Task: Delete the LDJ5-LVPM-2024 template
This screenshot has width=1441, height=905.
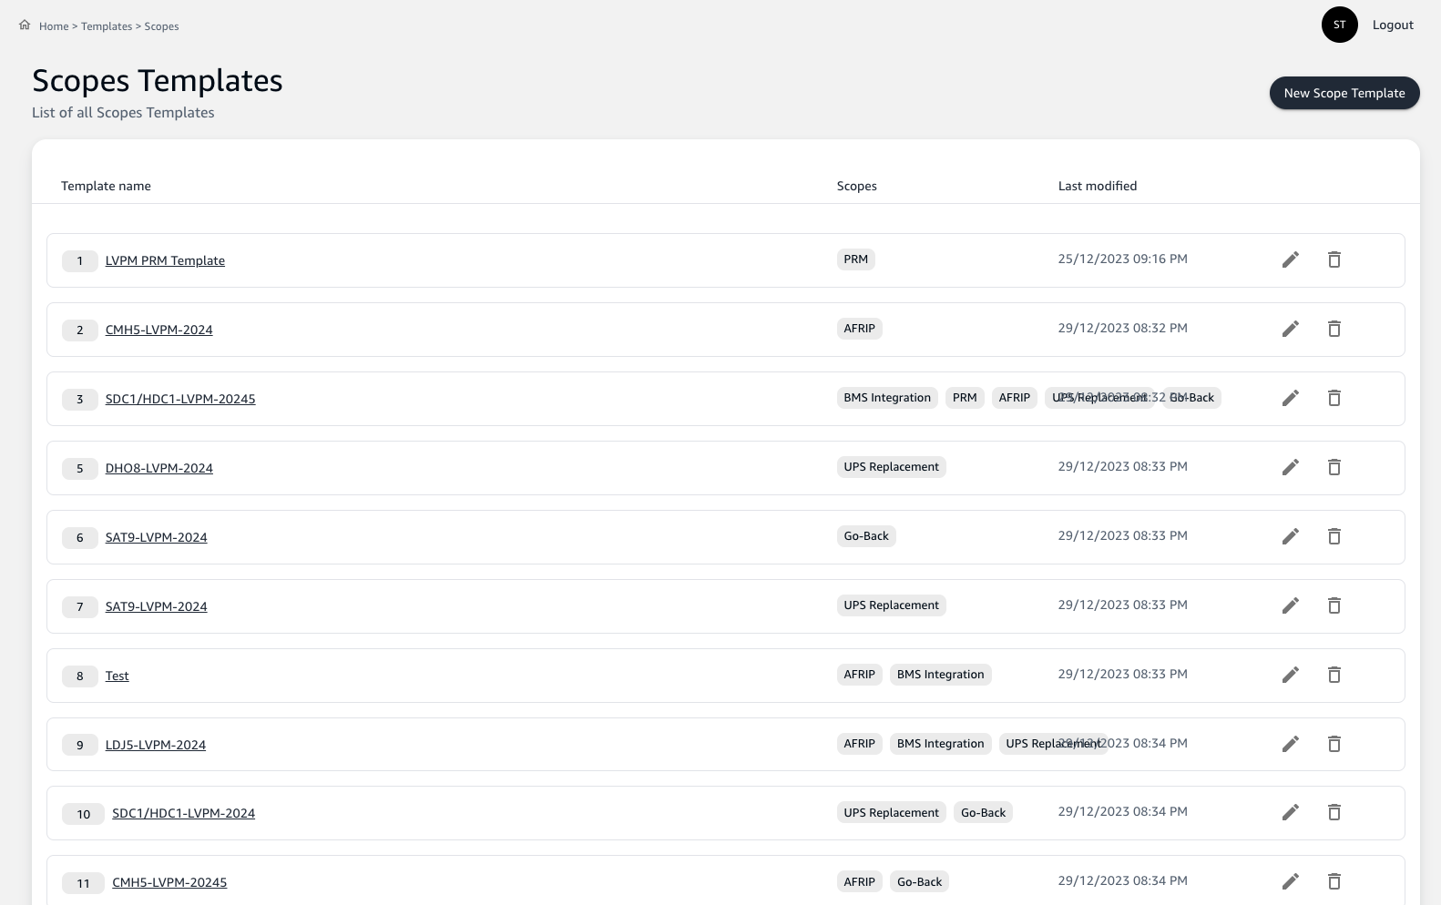Action: 1334,744
